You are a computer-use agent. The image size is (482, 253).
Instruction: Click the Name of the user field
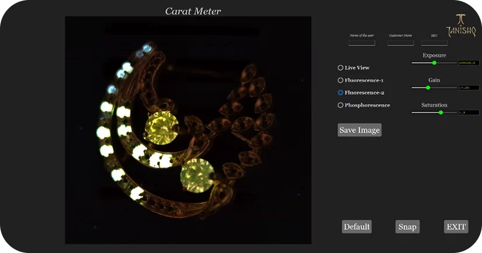[361, 42]
